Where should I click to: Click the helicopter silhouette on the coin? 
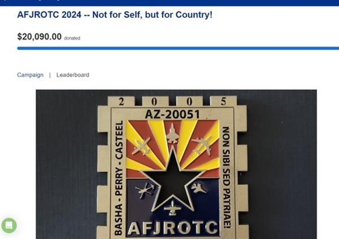point(145,190)
